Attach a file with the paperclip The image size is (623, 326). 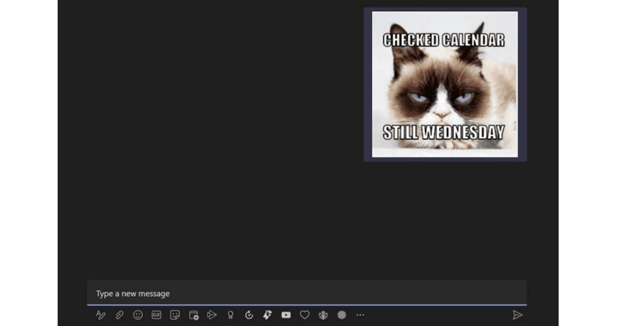(119, 315)
